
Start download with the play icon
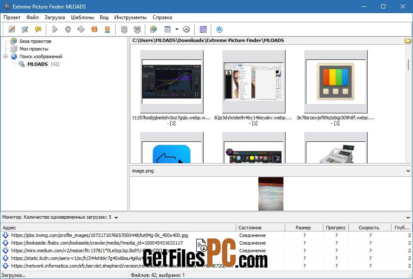click(55, 29)
